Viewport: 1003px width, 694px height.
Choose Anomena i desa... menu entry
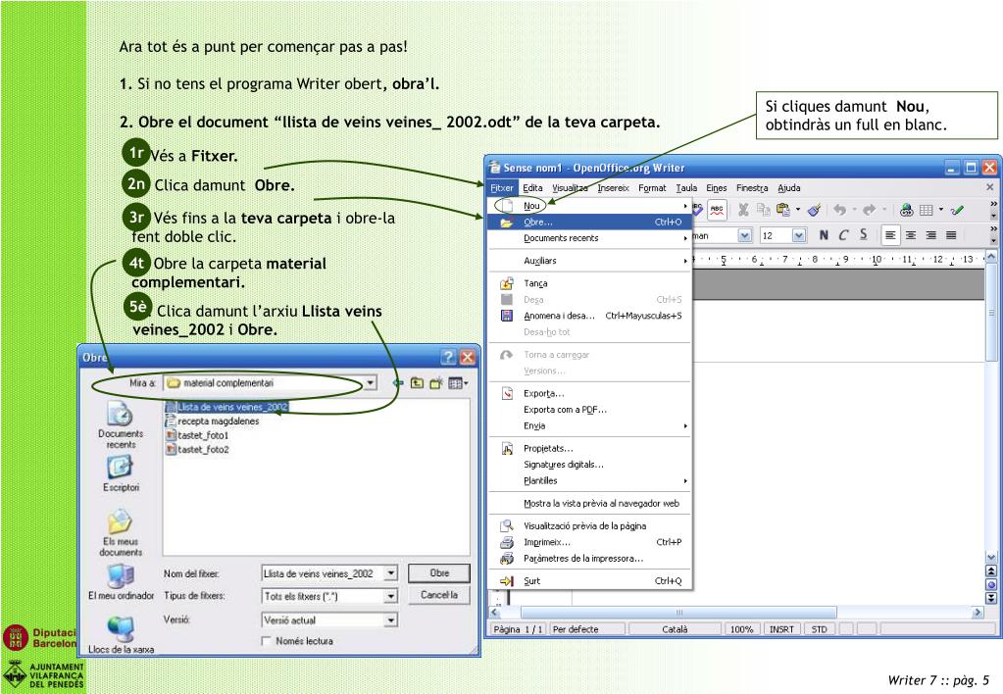click(590, 316)
